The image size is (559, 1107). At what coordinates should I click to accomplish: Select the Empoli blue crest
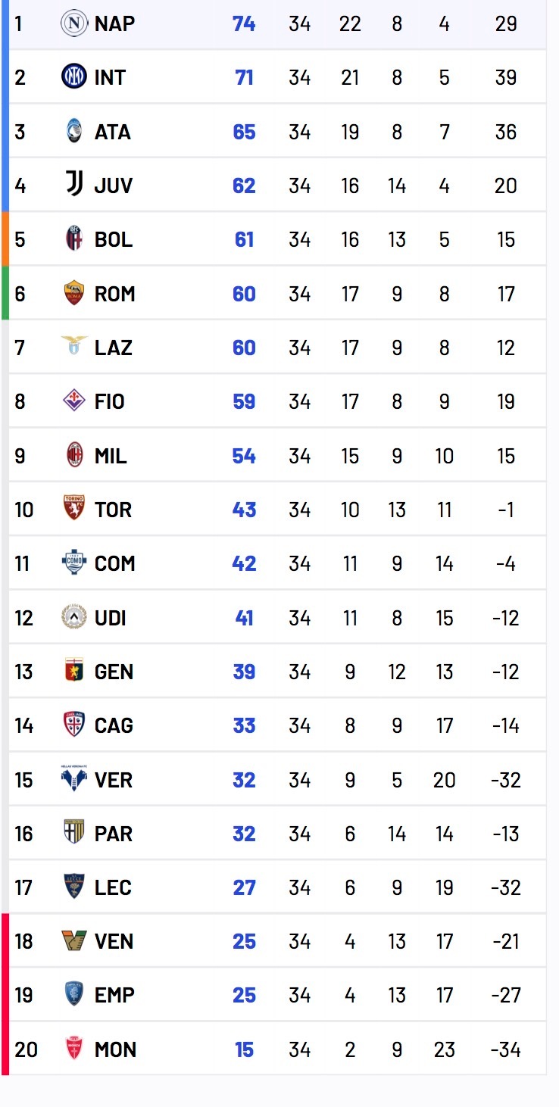point(74,994)
